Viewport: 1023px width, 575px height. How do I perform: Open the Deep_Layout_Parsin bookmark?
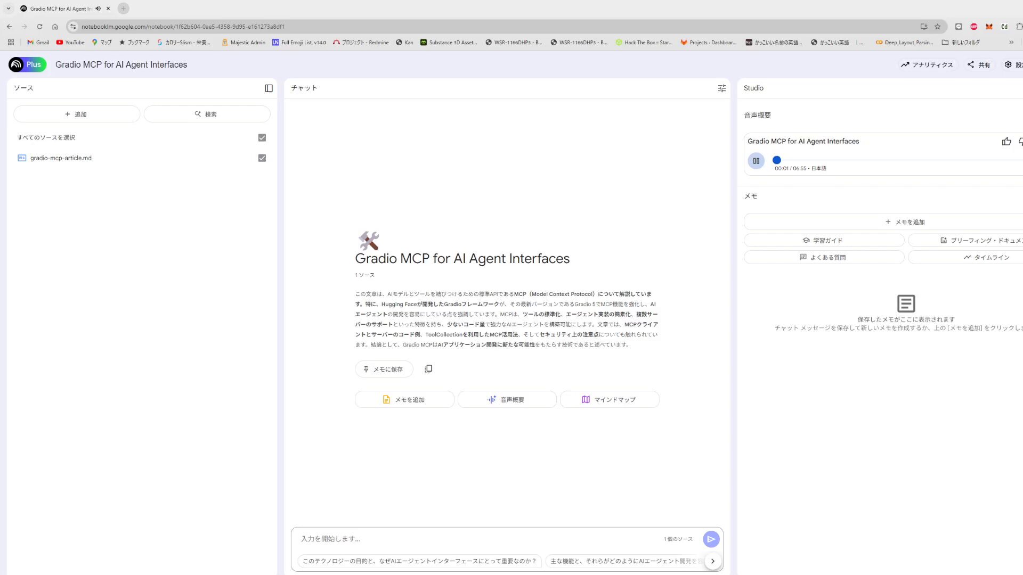(x=904, y=43)
